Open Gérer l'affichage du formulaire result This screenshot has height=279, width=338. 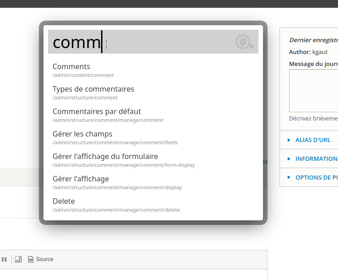click(105, 157)
